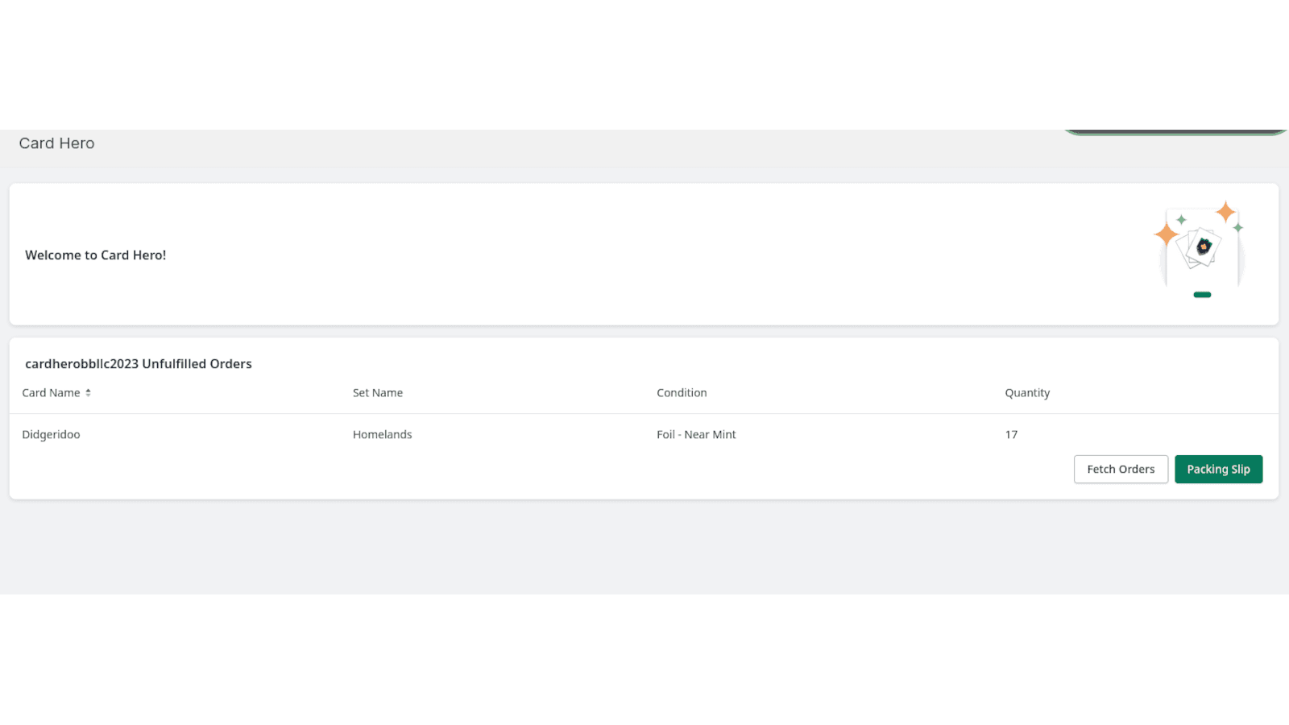Click the cardherobbllc2023 Unfulfilled Orders heading
This screenshot has height=725, width=1289.
[x=138, y=364]
